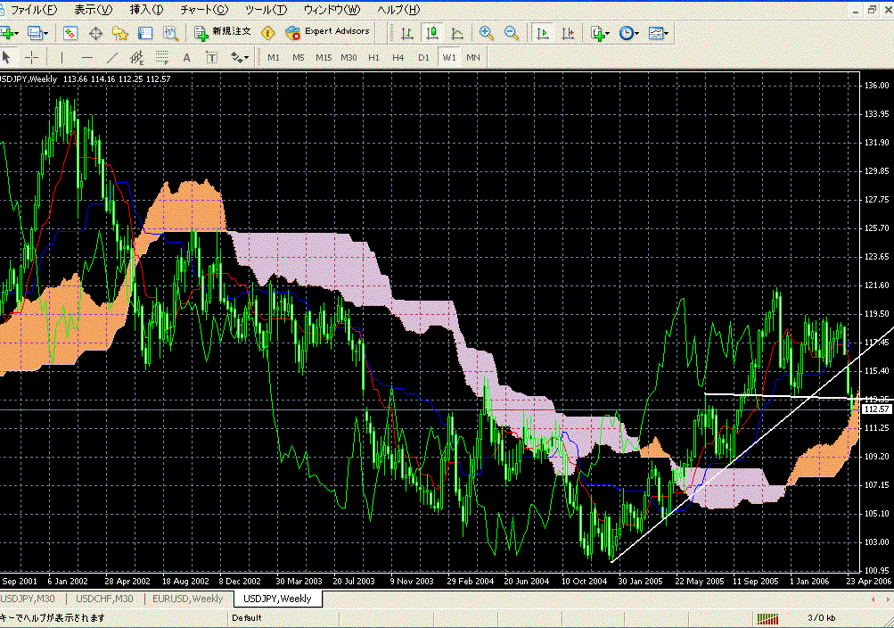Screen dimensions: 894x628
Task: Zoom in on the chart
Action: [x=486, y=33]
